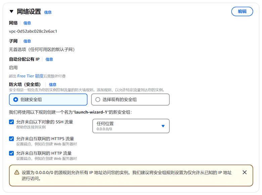
Task: Select the 选择现有的安全组 radio option
Action: point(98,99)
